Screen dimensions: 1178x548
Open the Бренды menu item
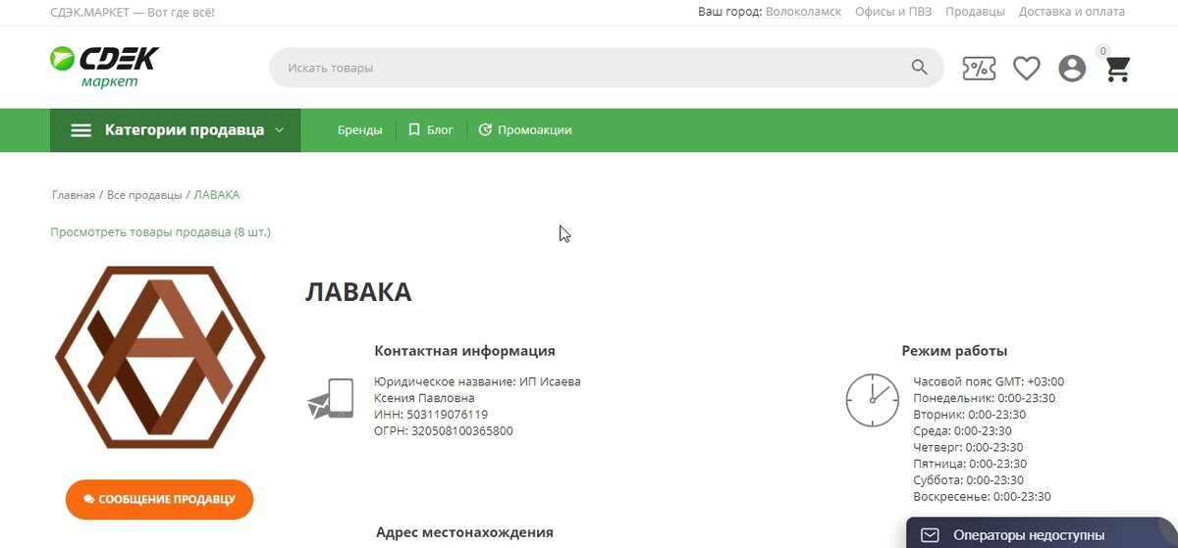click(360, 129)
